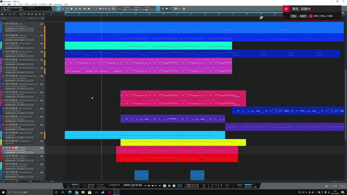Image resolution: width=347 pixels, height=195 pixels.
Task: Open Omnisphere instrument dropdown
Action: point(12,177)
